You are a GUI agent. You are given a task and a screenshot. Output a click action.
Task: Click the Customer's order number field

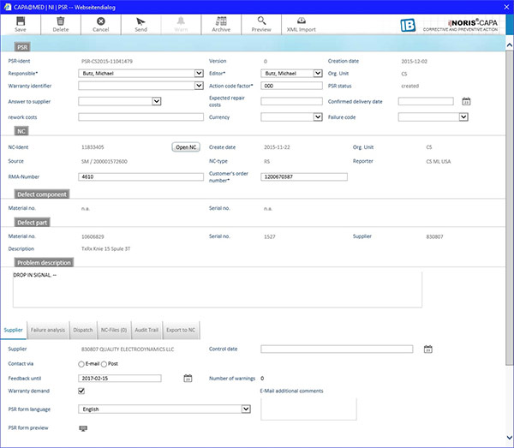(x=304, y=177)
